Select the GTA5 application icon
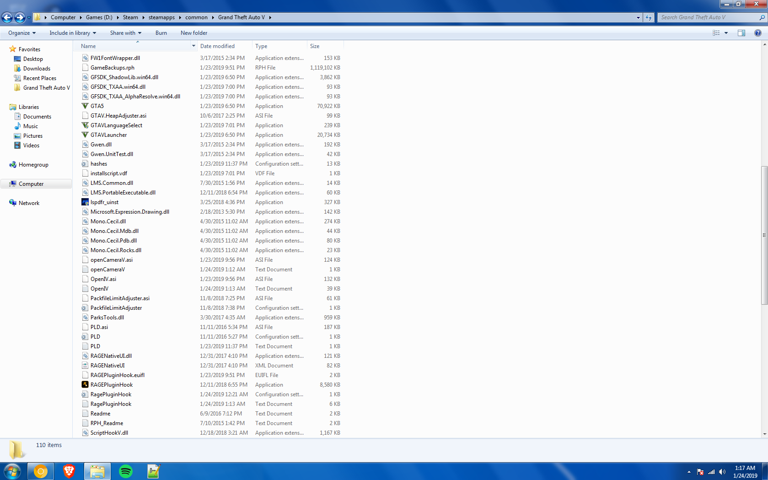This screenshot has width=768, height=480. (x=85, y=106)
